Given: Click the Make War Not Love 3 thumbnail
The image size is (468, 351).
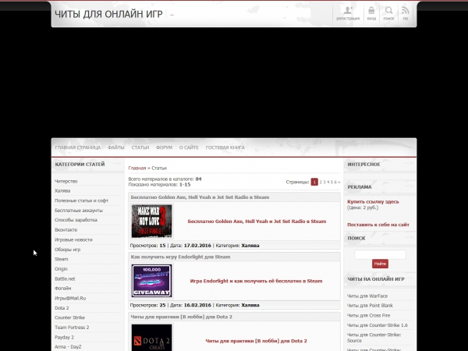Looking at the screenshot, I should [151, 222].
